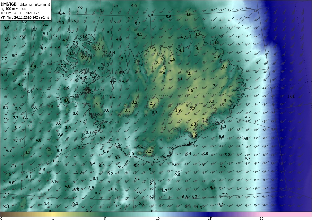
Task: Click the 9.5 value on the south coast
Action: pyautogui.click(x=131, y=153)
